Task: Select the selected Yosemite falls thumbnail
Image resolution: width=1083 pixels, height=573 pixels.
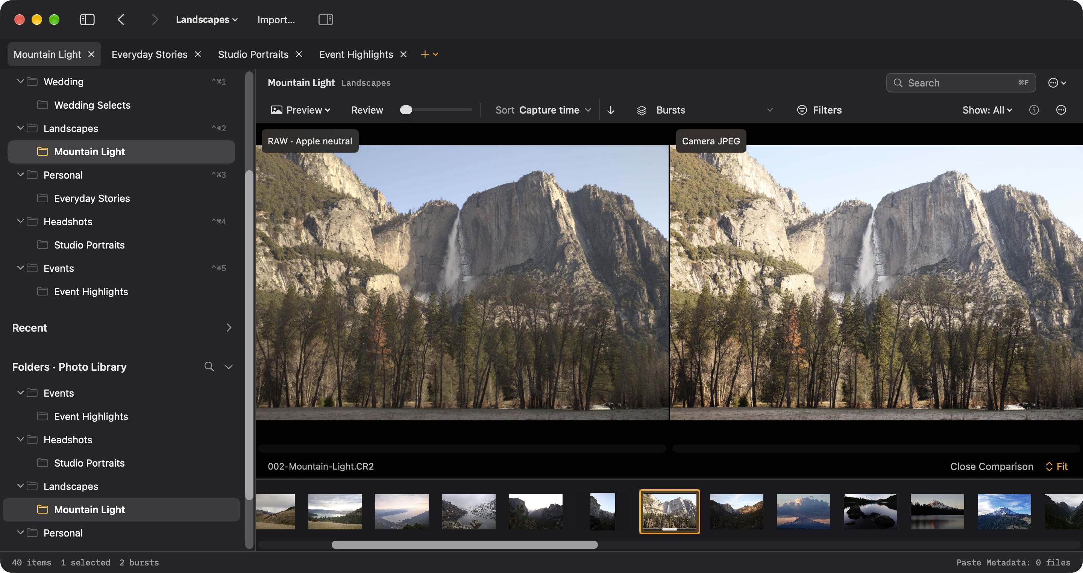Action: (669, 511)
